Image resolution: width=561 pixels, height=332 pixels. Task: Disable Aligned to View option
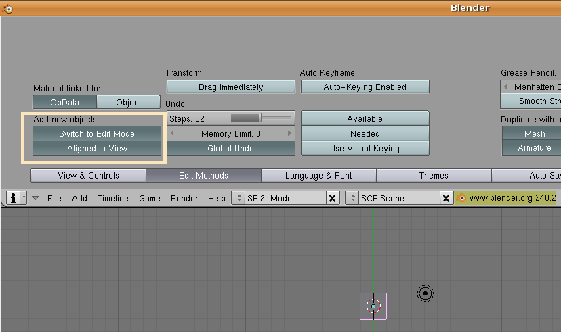coord(97,148)
